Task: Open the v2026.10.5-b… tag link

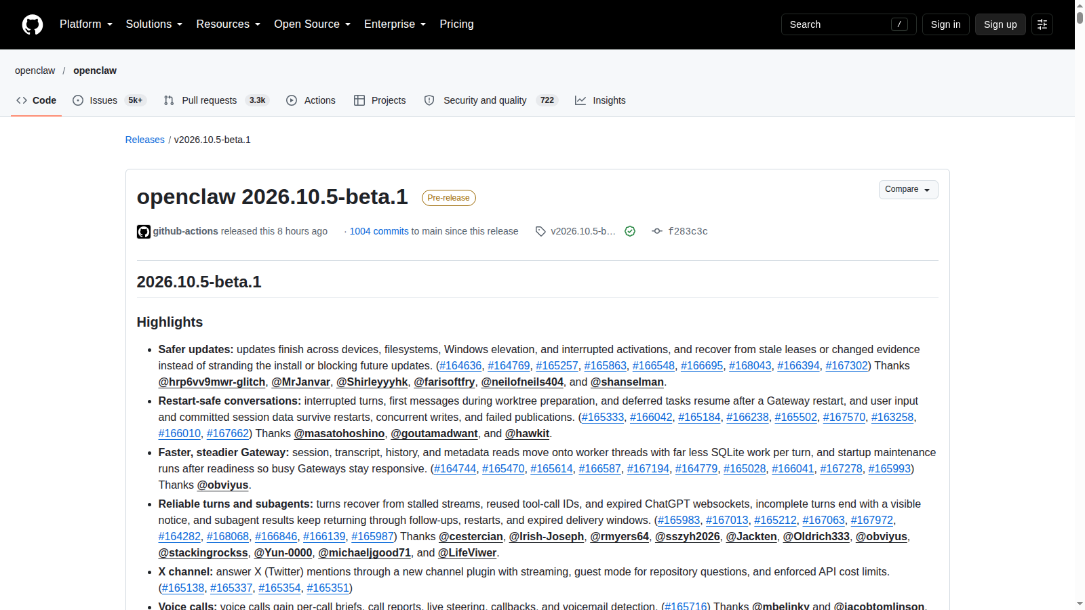Action: [x=583, y=231]
